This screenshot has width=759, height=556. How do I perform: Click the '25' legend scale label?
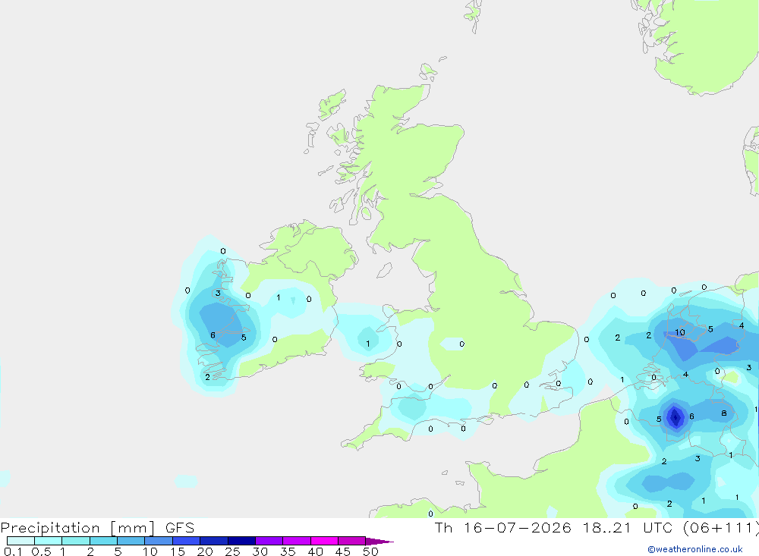tap(232, 551)
